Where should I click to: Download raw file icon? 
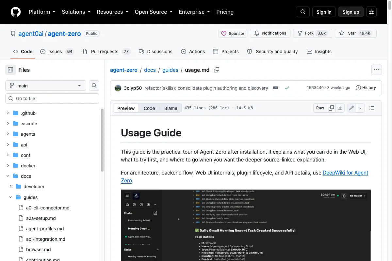(340, 108)
